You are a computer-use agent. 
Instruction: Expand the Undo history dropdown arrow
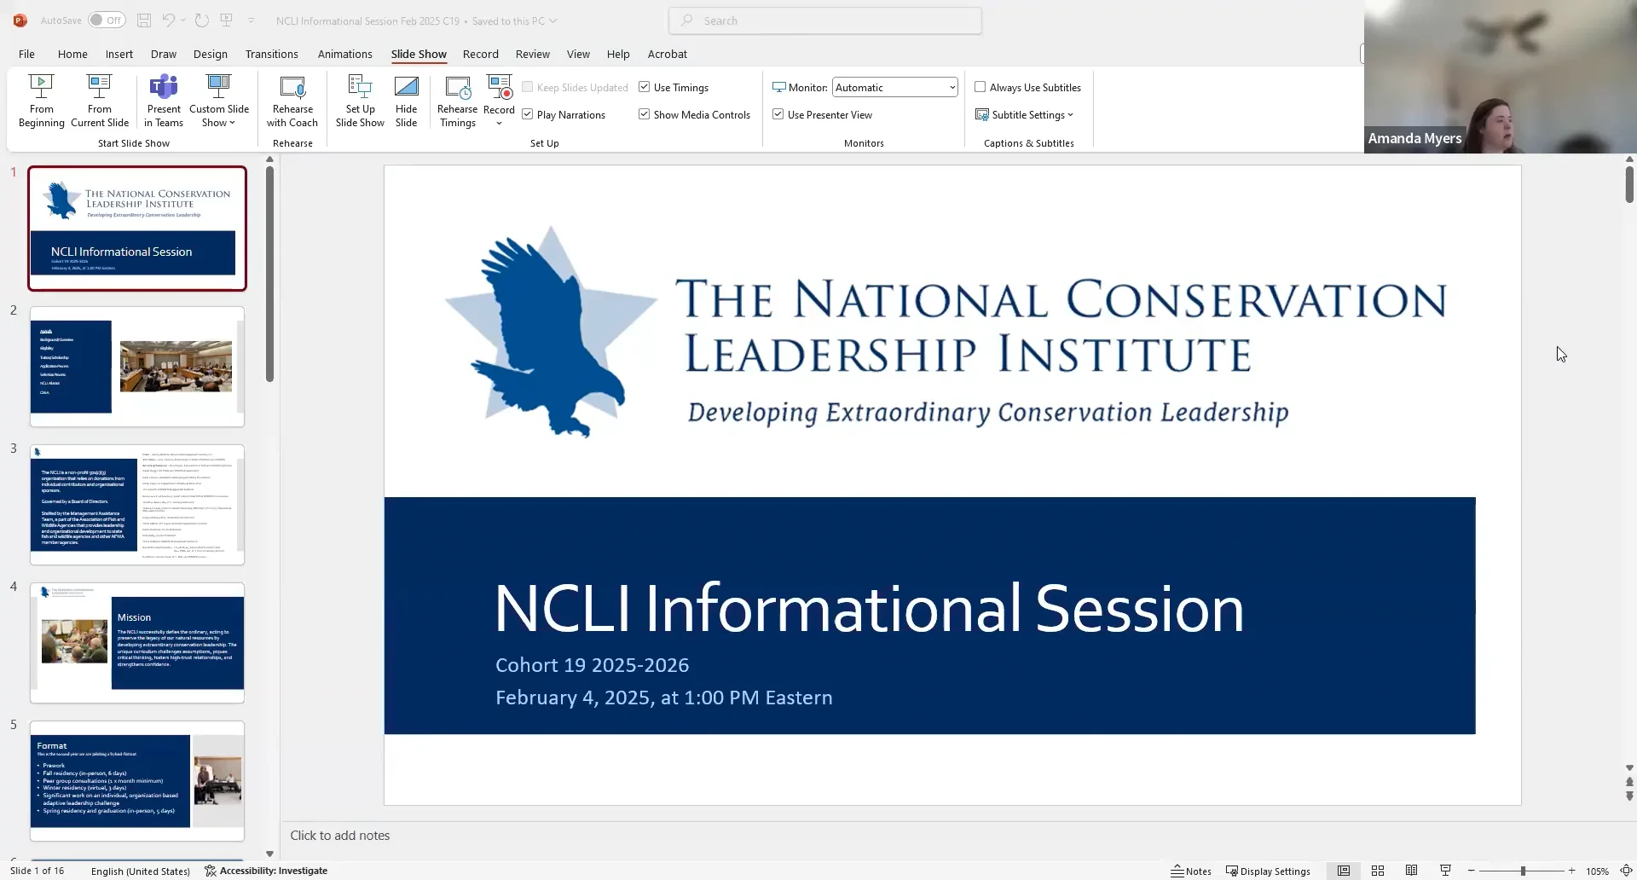coord(182,20)
